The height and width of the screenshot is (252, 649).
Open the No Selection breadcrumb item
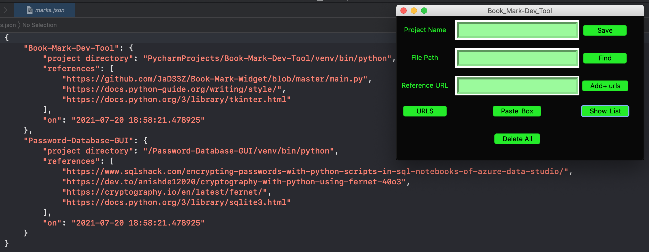coord(39,25)
